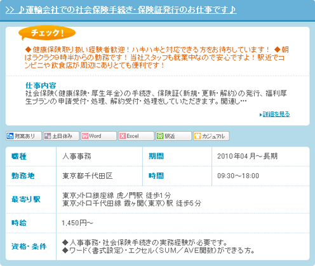Click the 虎ノ門駅 徒歩1分 line
The height and width of the screenshot is (266, 315).
point(116,195)
